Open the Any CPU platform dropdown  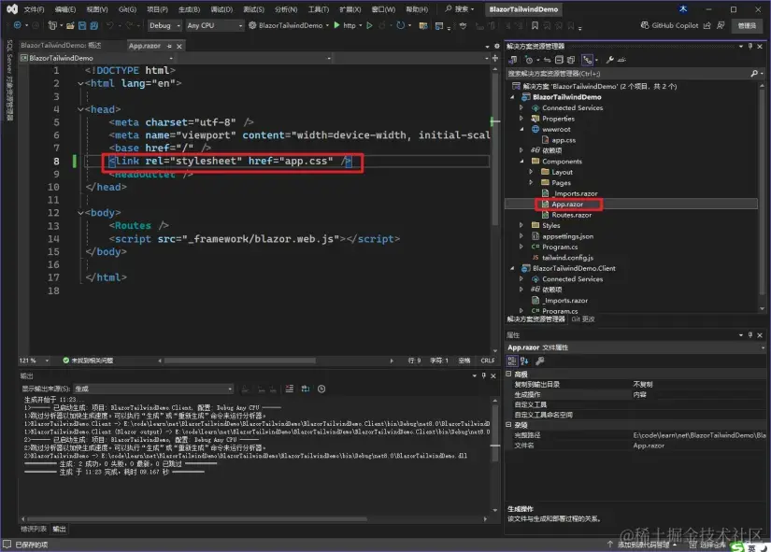pyautogui.click(x=215, y=25)
